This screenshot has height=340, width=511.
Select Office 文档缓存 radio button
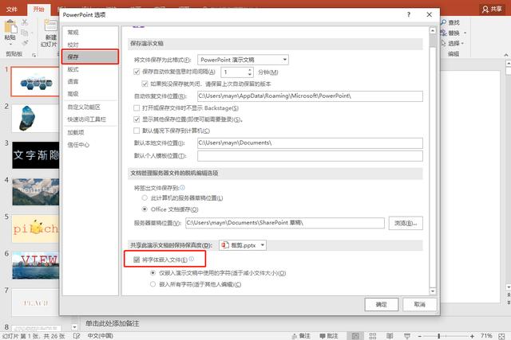point(145,209)
